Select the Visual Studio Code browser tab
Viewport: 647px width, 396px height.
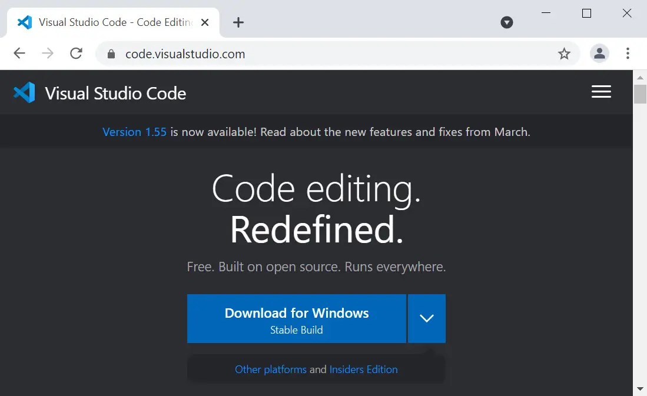(114, 22)
